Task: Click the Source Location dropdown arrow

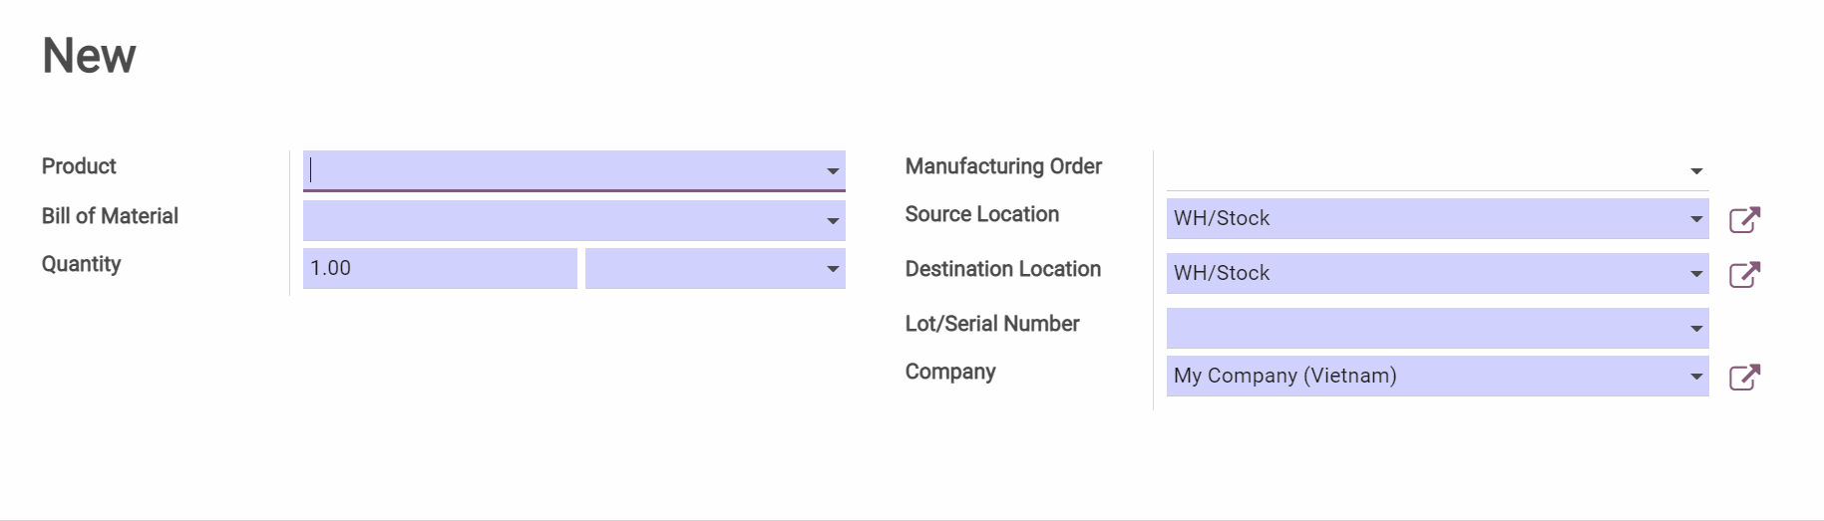Action: 1696,219
